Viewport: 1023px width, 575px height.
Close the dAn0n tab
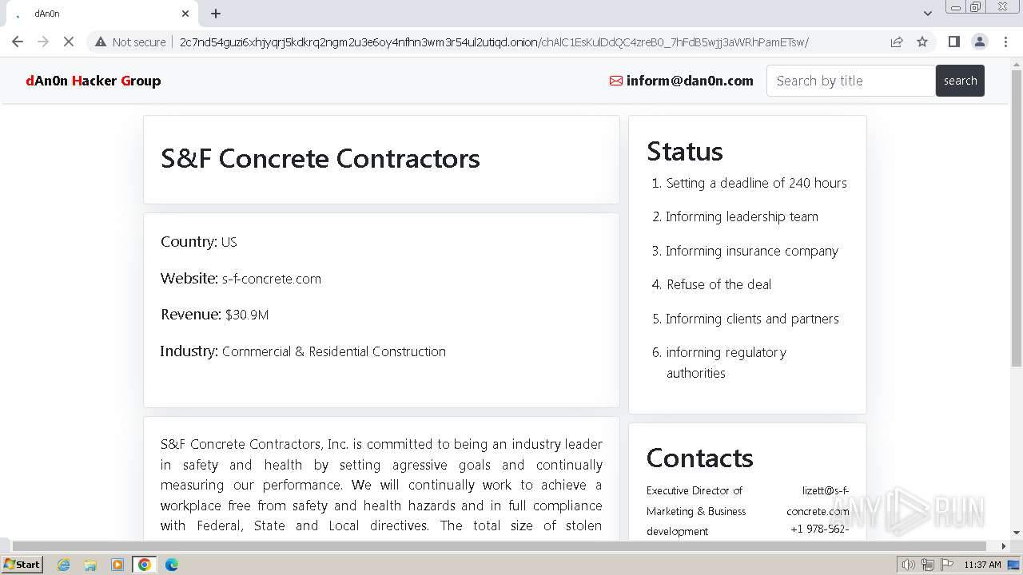185,14
